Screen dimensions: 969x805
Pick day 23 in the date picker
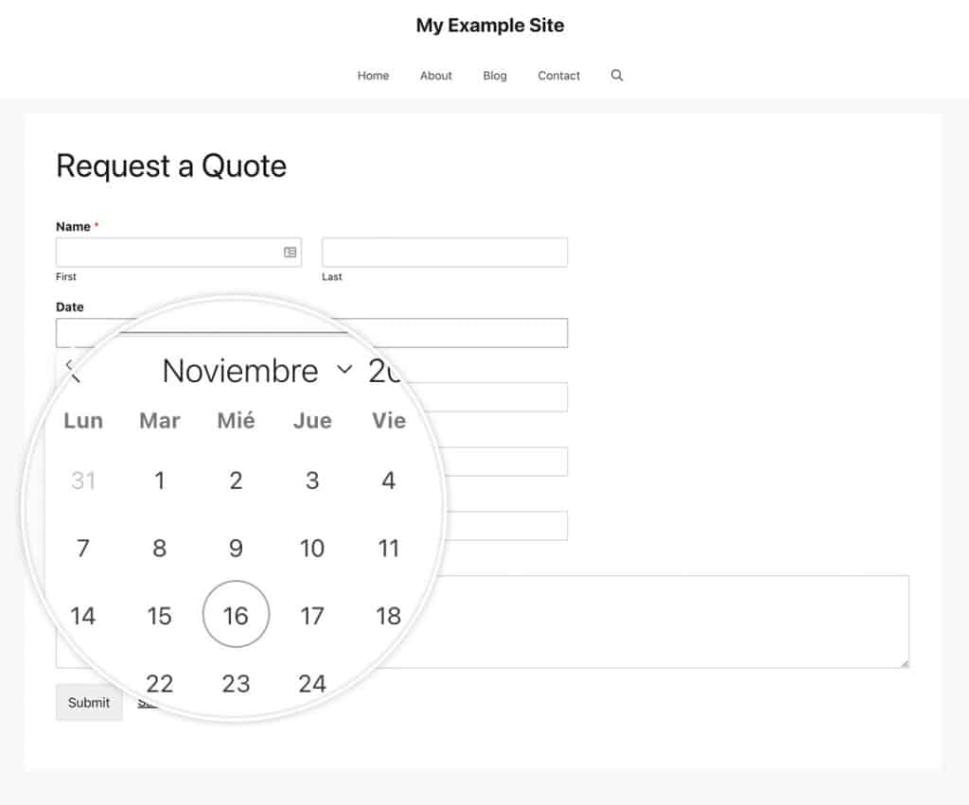coord(236,683)
